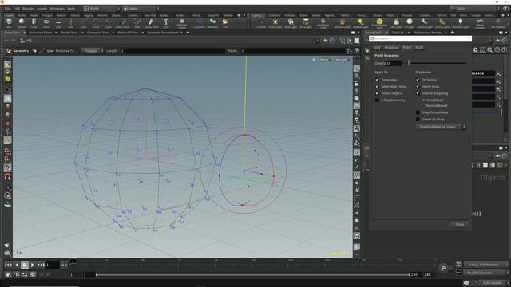Screen dimensions: 511x287
Task: Select the Spray Paint shelf tool
Action: tap(151, 23)
